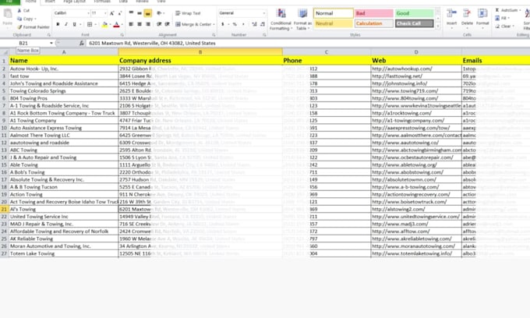The height and width of the screenshot is (318, 530).
Task: Switch to the Home ribbon tab
Action: (30, 2)
